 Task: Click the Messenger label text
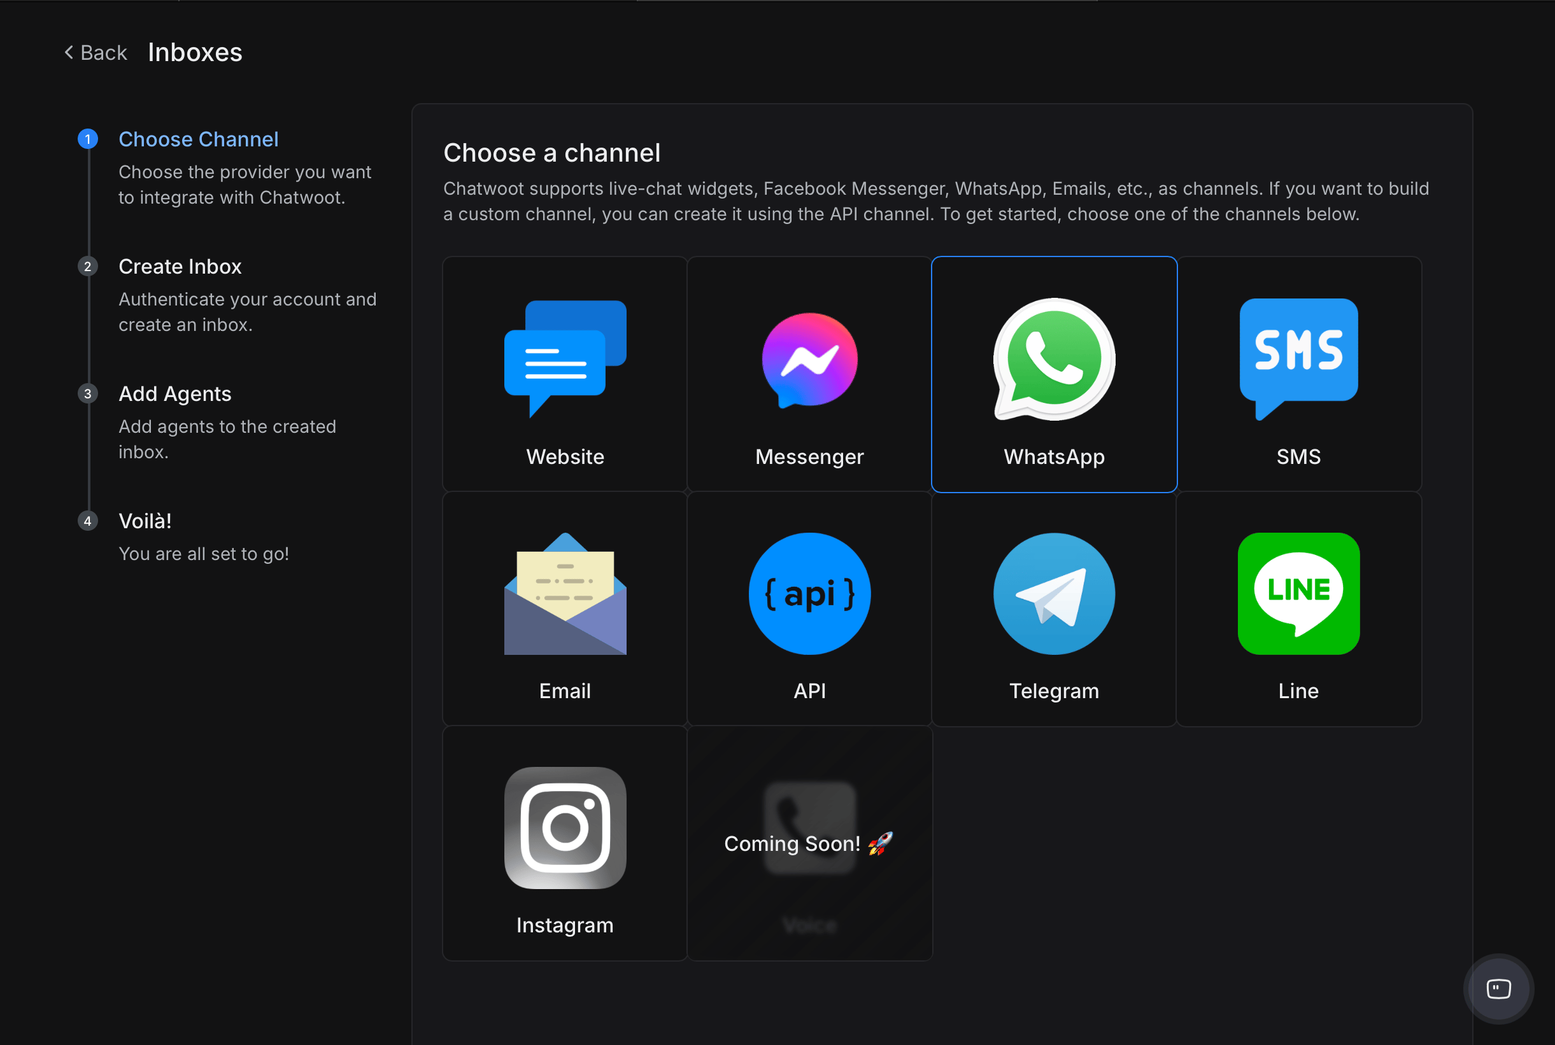809,456
